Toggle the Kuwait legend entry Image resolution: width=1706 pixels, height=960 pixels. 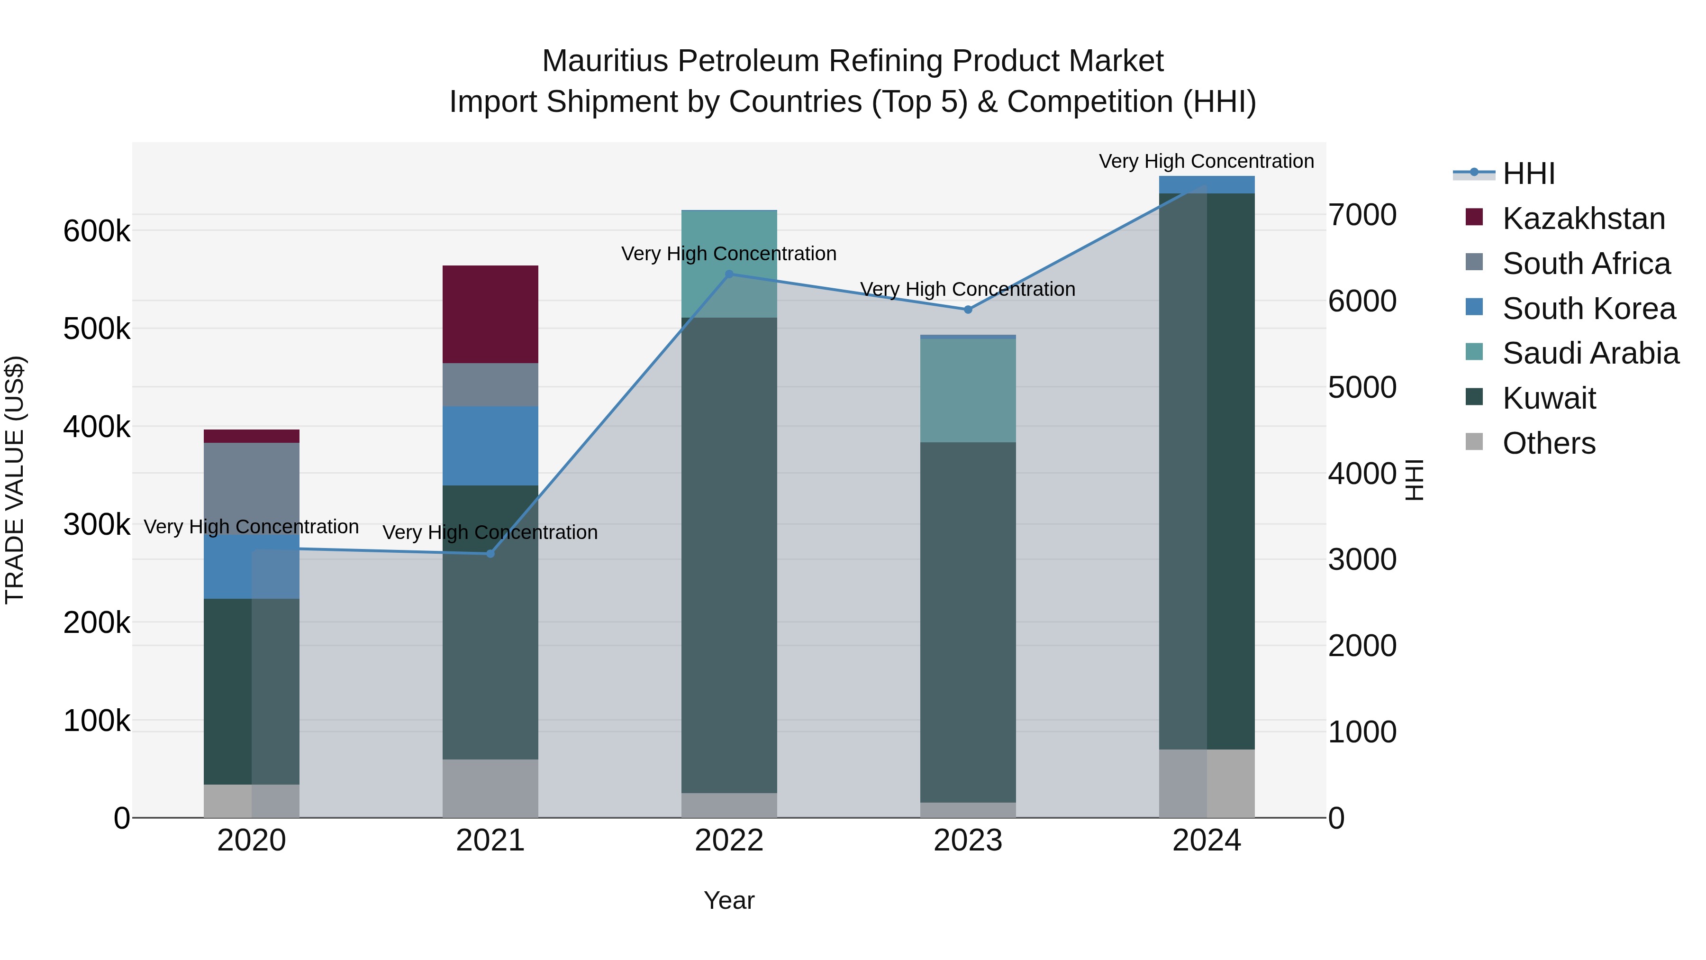pos(1531,398)
